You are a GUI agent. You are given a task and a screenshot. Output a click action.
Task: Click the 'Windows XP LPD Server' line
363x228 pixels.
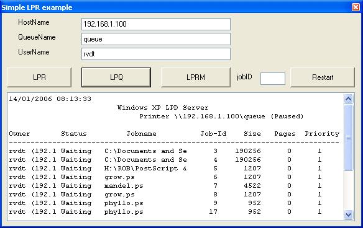tap(163, 108)
